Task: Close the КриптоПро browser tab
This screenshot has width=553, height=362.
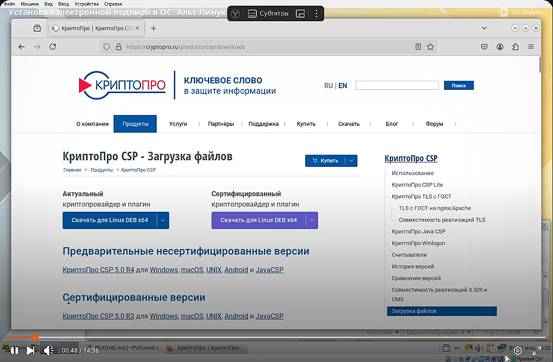Action: pyautogui.click(x=137, y=28)
